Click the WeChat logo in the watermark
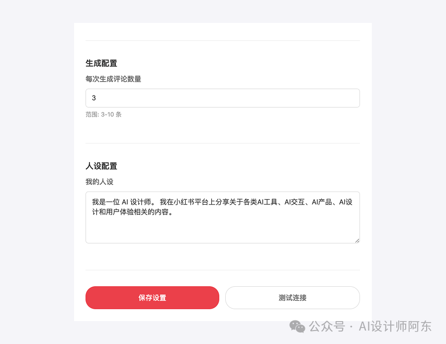The width and height of the screenshot is (446, 344). pos(297,327)
